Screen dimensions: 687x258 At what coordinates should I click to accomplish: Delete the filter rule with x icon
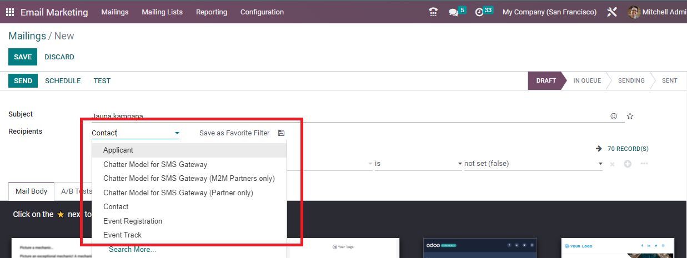click(612, 164)
